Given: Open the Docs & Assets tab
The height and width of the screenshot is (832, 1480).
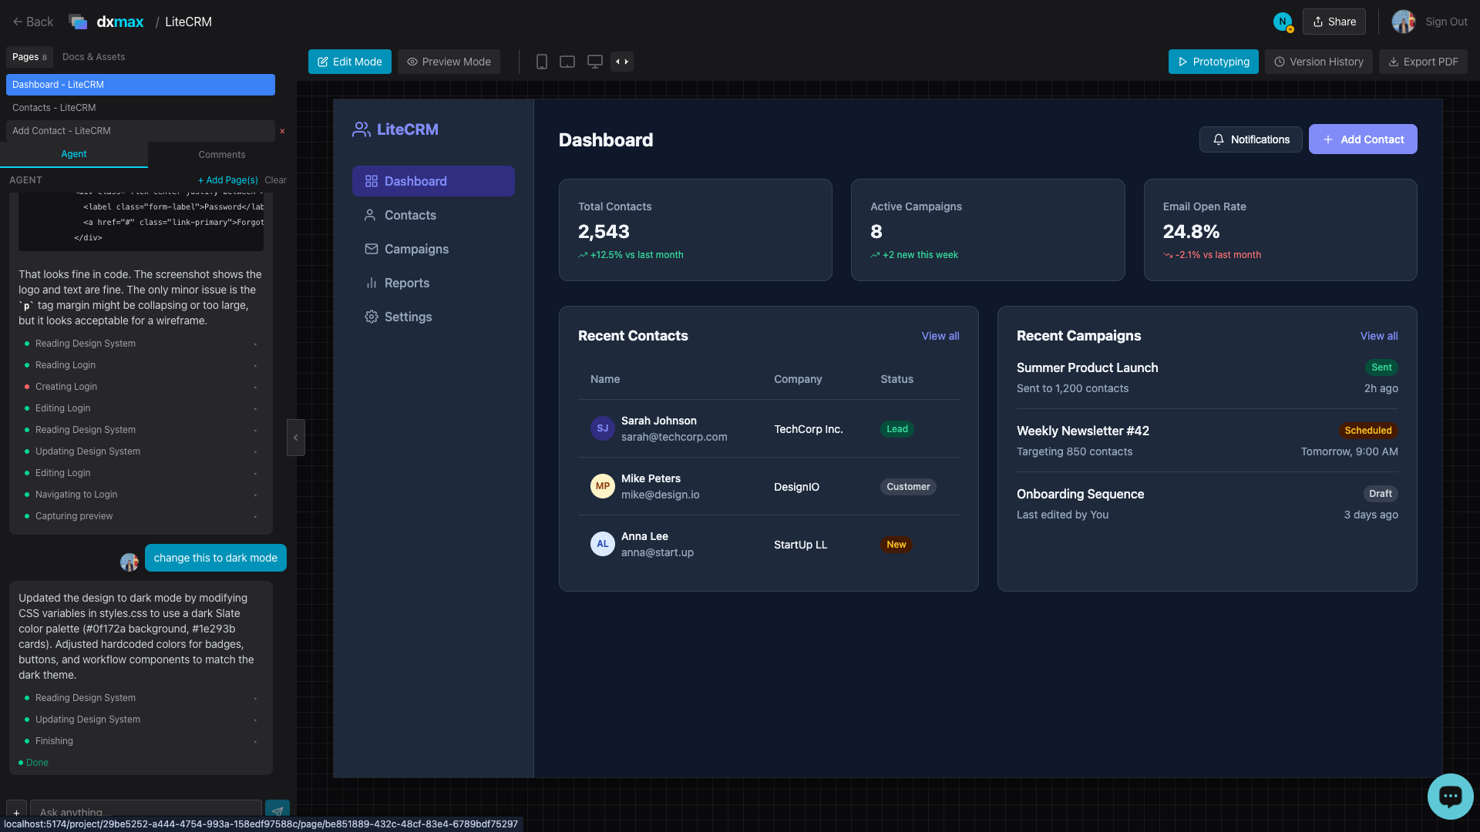Looking at the screenshot, I should tap(93, 56).
